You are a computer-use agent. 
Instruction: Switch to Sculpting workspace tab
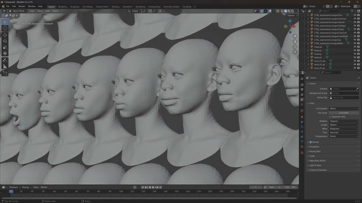coord(75,7)
